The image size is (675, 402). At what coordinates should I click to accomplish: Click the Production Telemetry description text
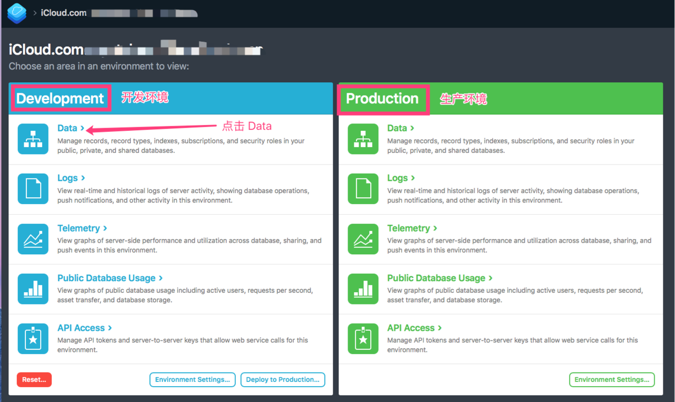pyautogui.click(x=519, y=245)
